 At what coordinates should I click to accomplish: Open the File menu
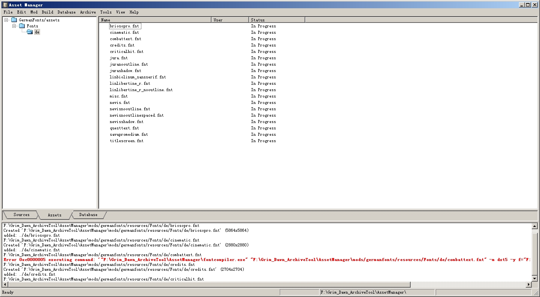coord(8,12)
